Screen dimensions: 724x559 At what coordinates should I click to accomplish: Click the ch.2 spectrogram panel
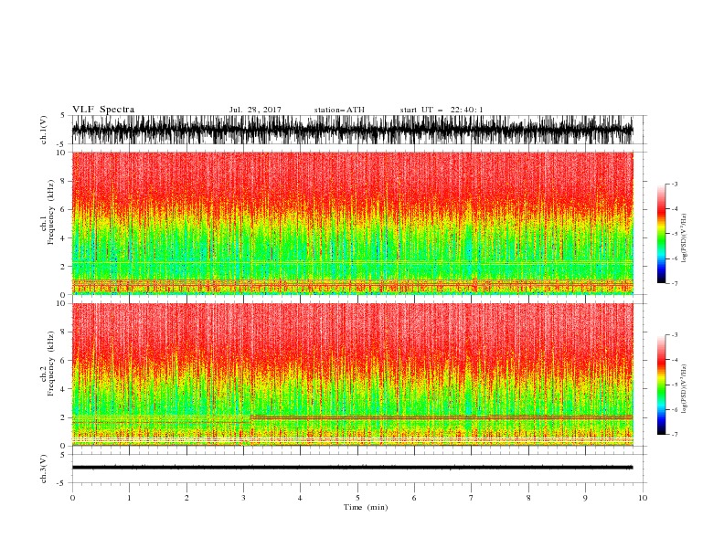(352, 374)
